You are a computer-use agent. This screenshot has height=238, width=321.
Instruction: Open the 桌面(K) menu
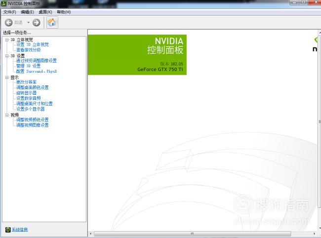click(45, 12)
